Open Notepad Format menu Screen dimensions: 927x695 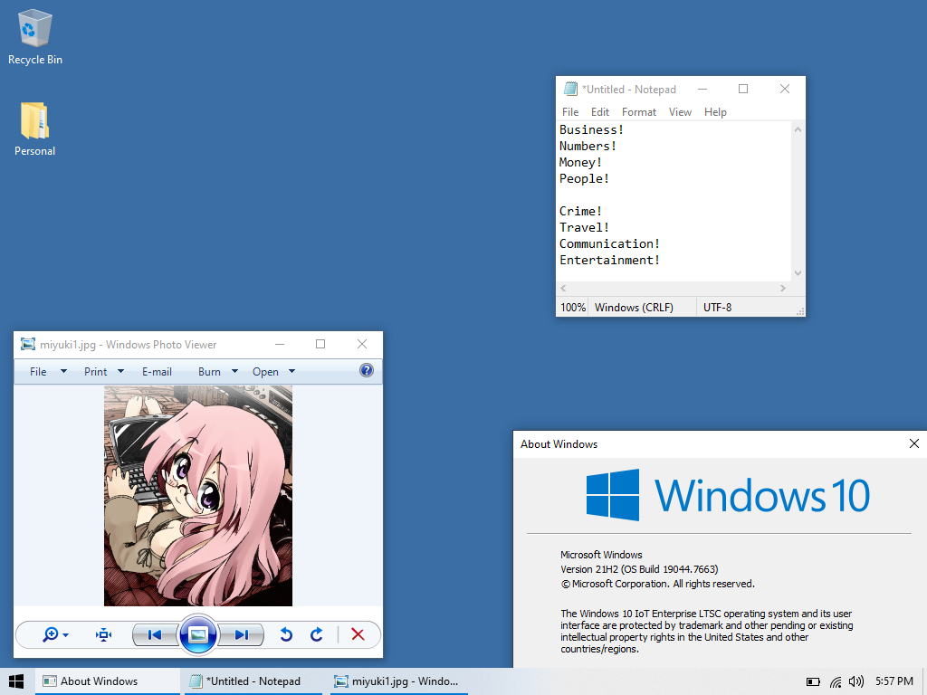[x=639, y=112]
